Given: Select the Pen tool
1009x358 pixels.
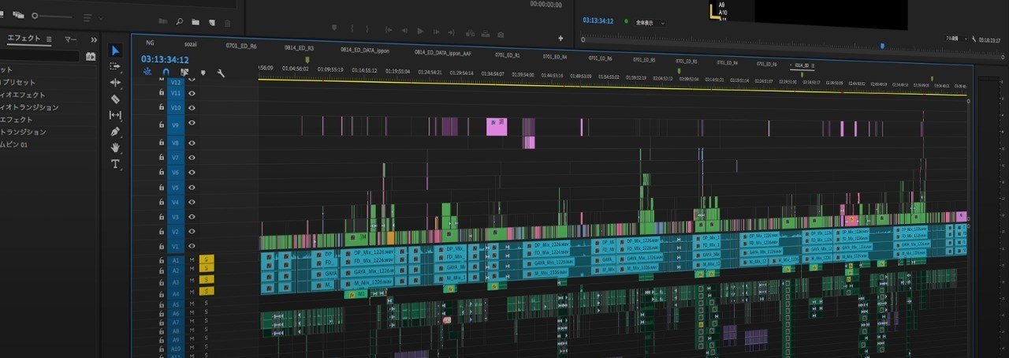Looking at the screenshot, I should [116, 132].
